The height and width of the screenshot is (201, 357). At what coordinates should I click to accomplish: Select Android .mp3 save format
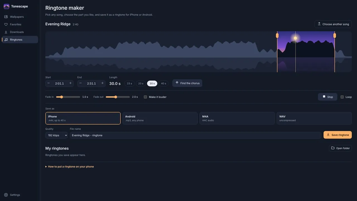(160, 118)
